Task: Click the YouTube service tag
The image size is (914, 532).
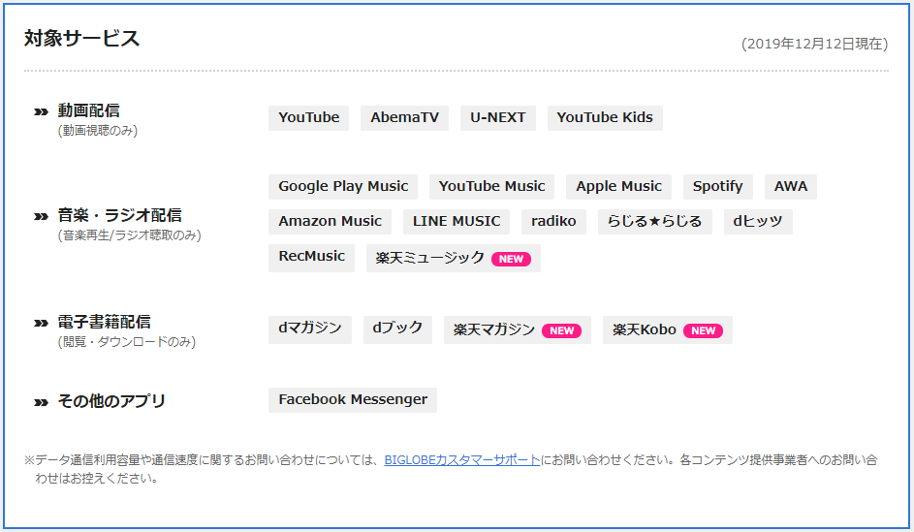Action: click(308, 117)
